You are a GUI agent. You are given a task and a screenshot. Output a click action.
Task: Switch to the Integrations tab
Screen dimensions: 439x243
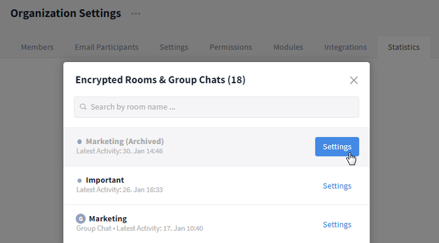click(x=346, y=47)
